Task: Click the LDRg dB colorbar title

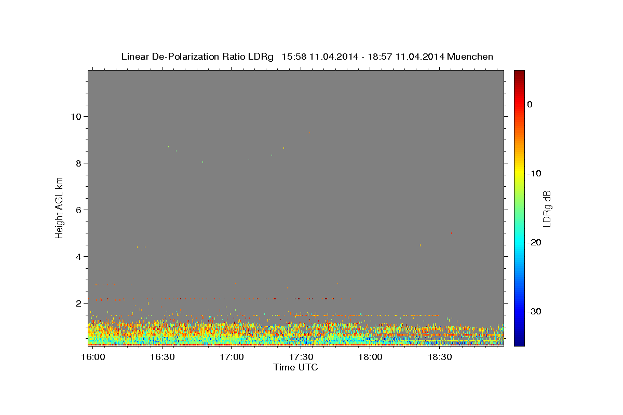Action: (x=547, y=208)
